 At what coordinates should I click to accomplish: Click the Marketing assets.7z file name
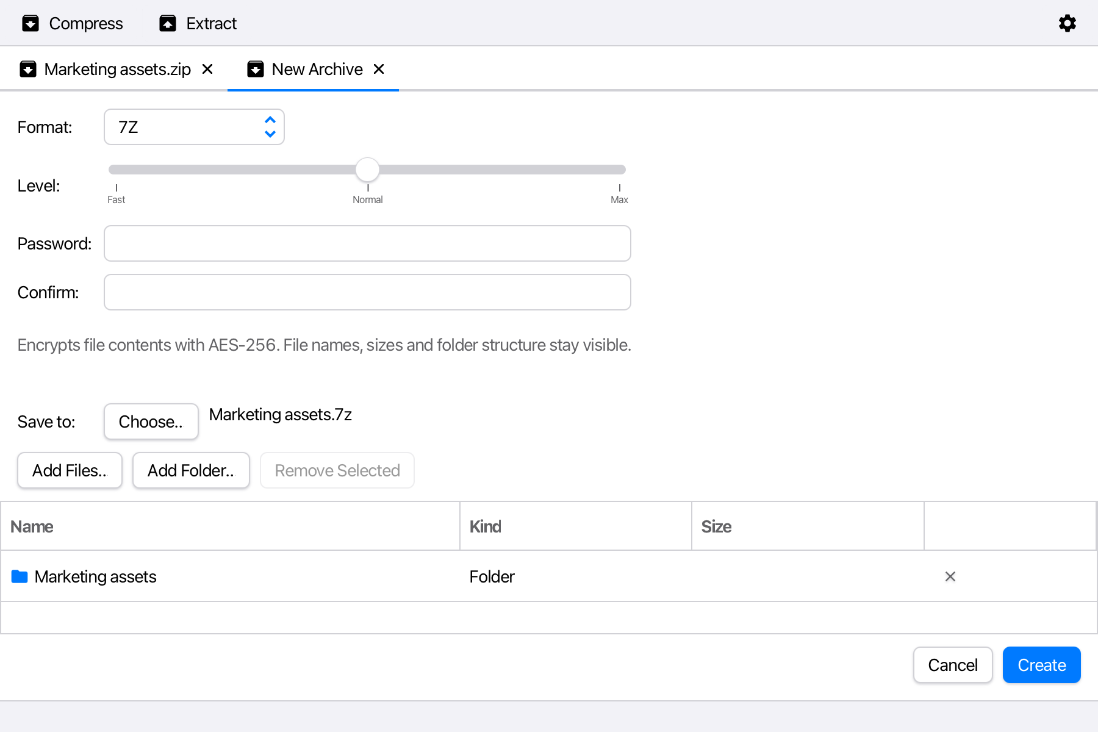click(281, 415)
